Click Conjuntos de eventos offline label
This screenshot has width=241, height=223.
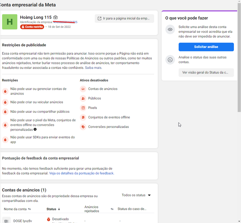pyautogui.click(x=109, y=117)
